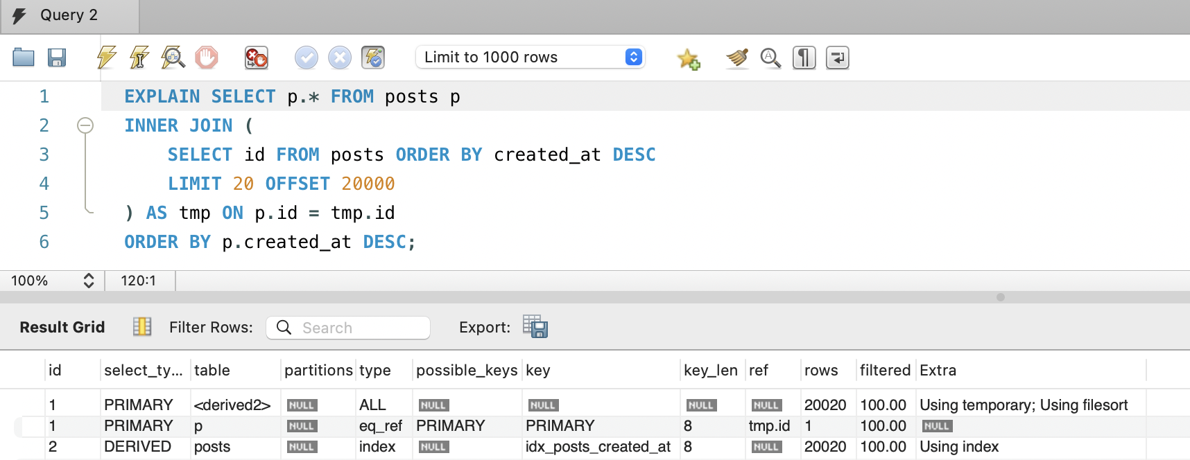The width and height of the screenshot is (1190, 460).
Task: Switch to the Query 2 tab
Action: coord(69,16)
